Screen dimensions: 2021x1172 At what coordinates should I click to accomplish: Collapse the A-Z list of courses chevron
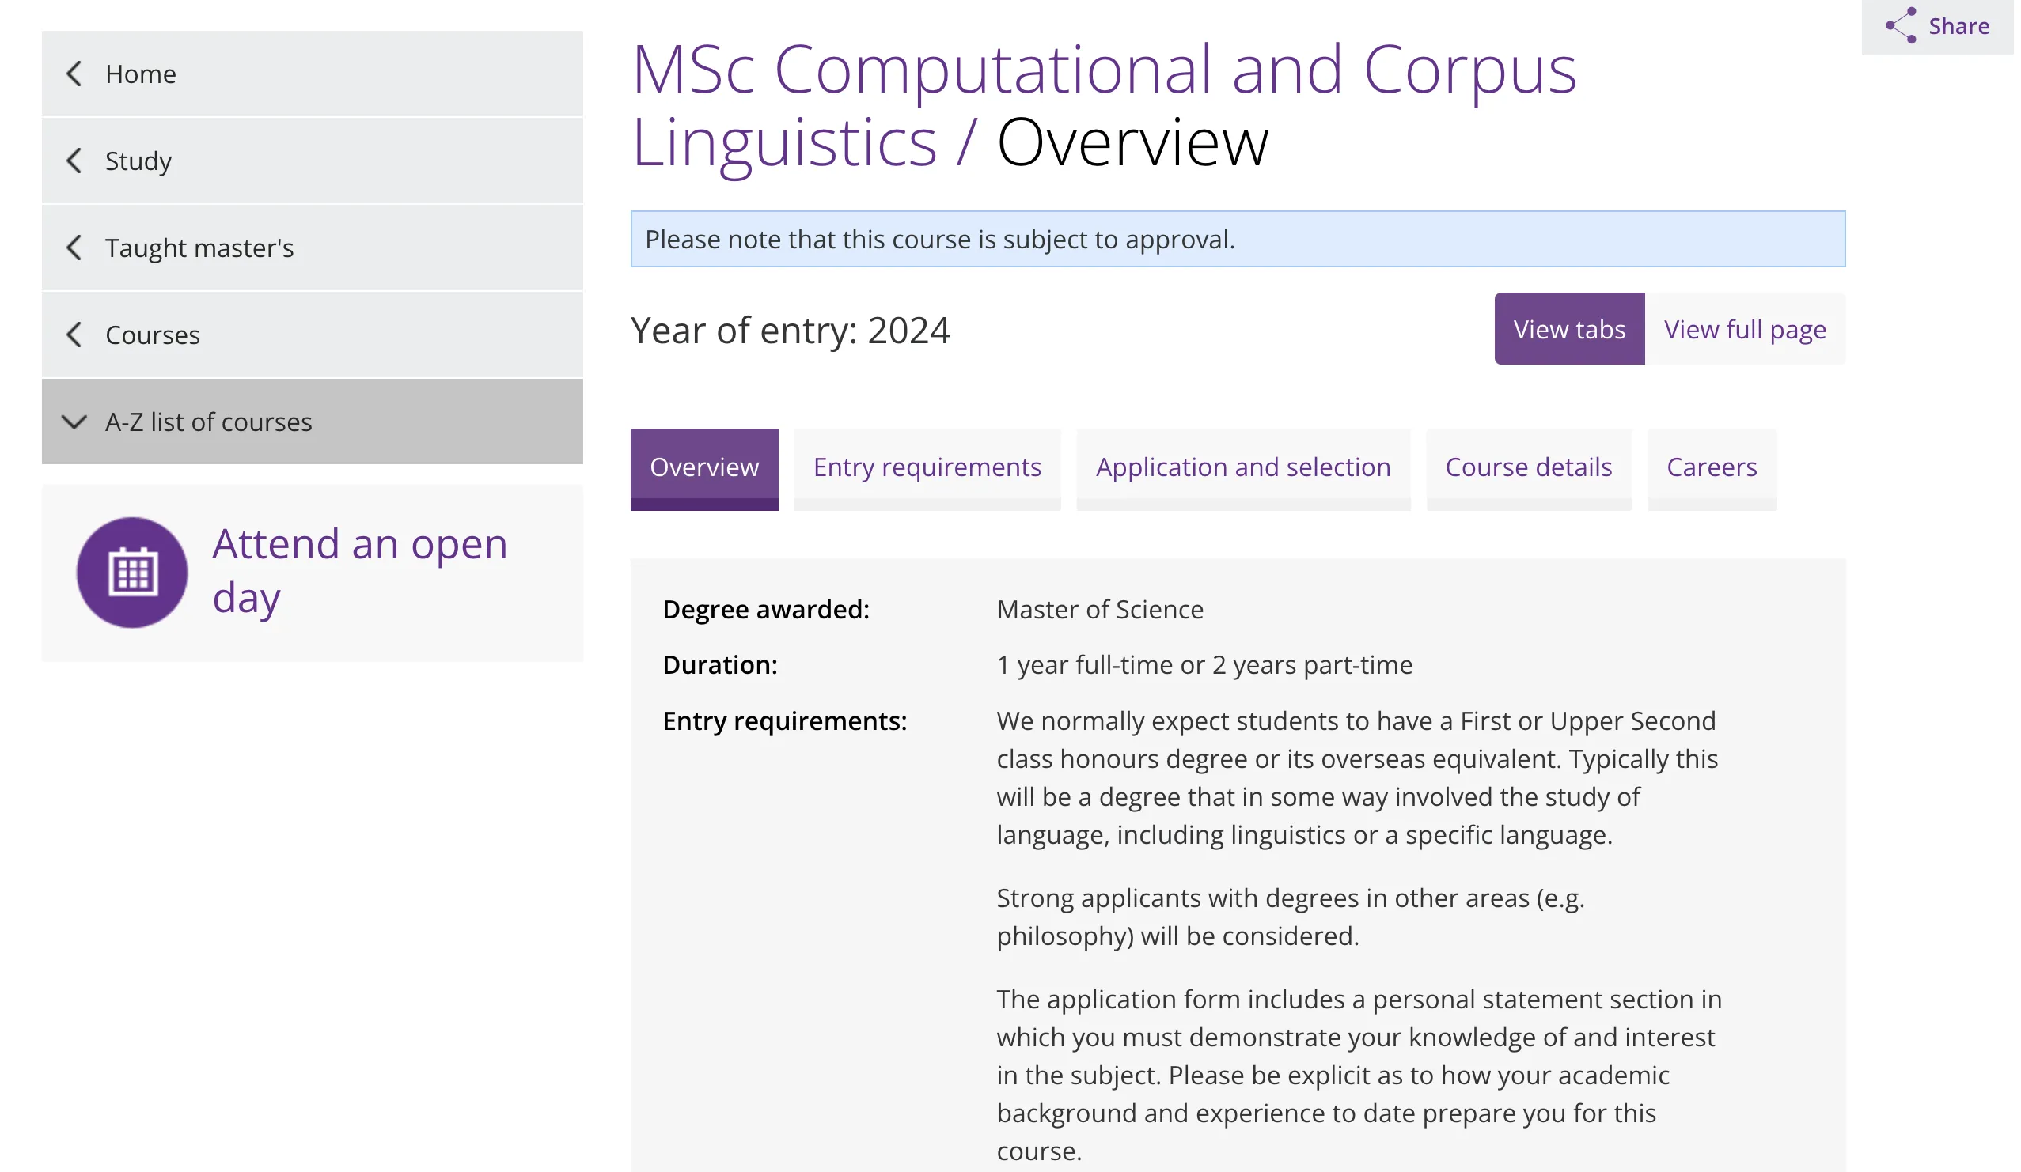[x=74, y=423]
